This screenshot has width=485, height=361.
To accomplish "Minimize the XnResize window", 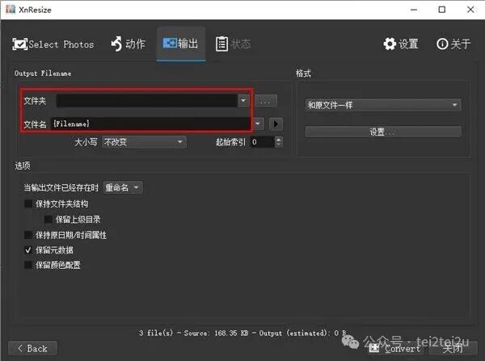I will click(414, 10).
